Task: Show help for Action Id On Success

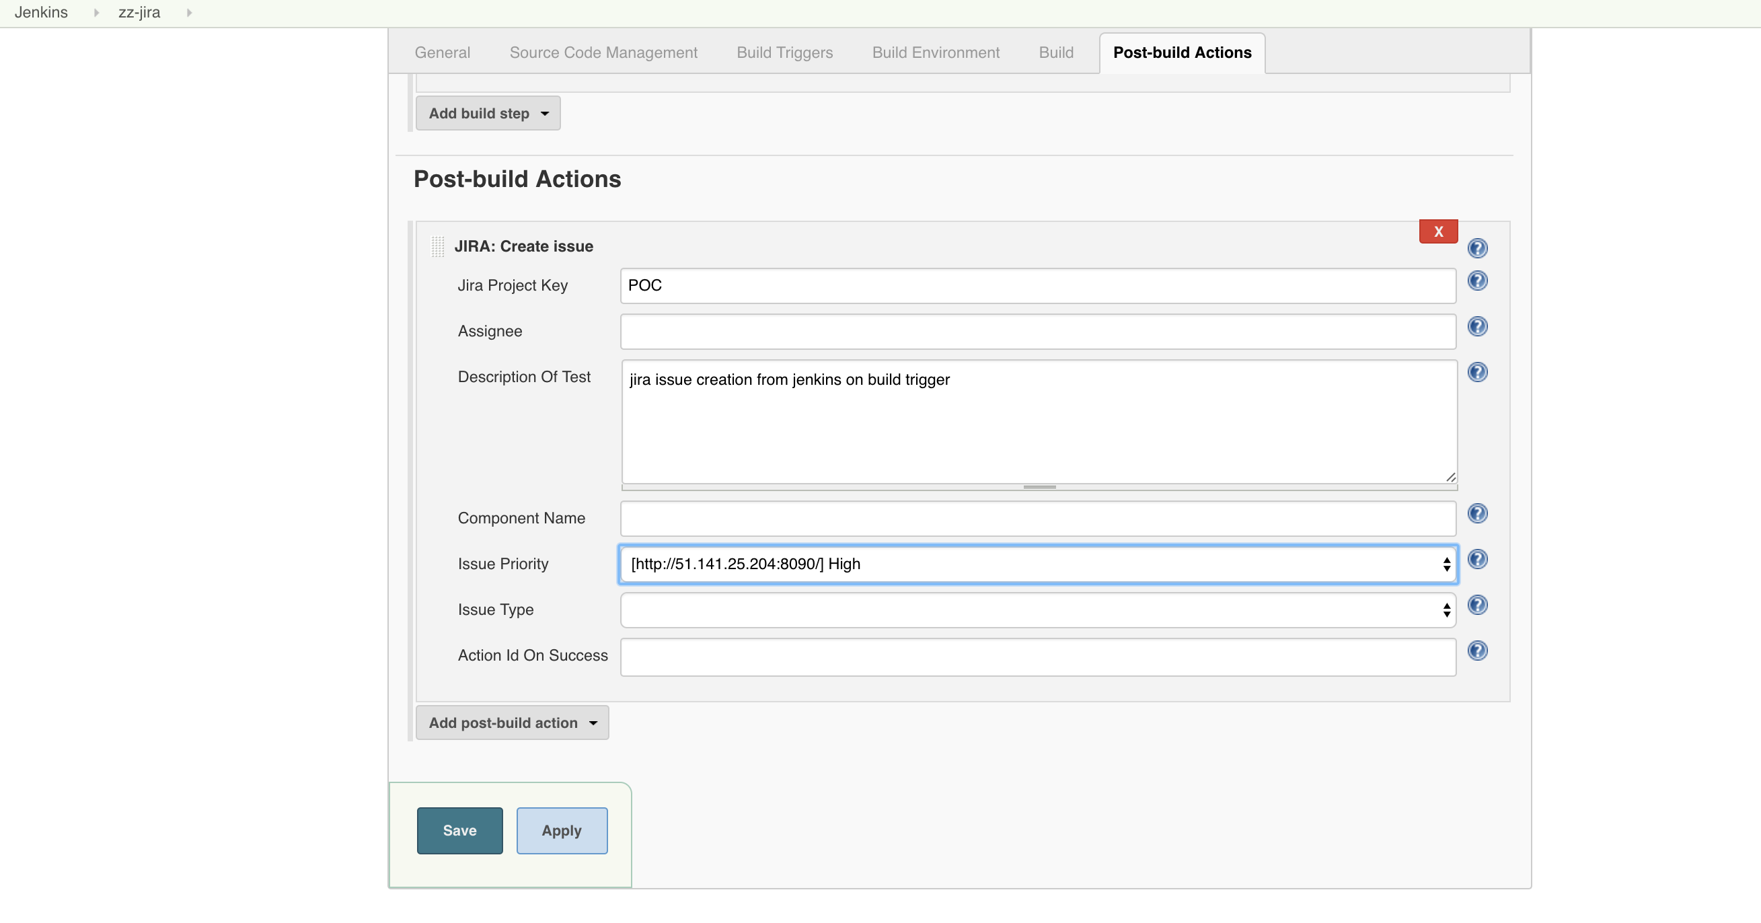Action: (x=1477, y=652)
